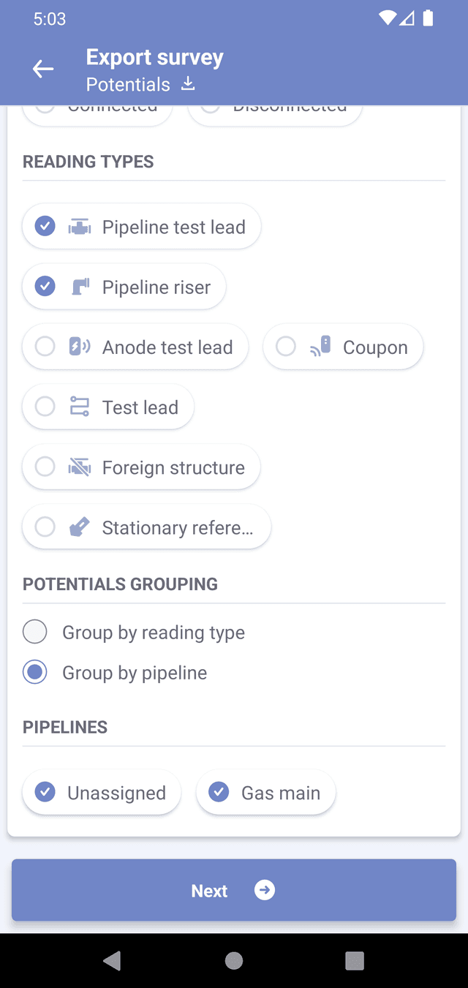Tap the Pipeline riser pipe icon
The width and height of the screenshot is (468, 988).
(80, 287)
